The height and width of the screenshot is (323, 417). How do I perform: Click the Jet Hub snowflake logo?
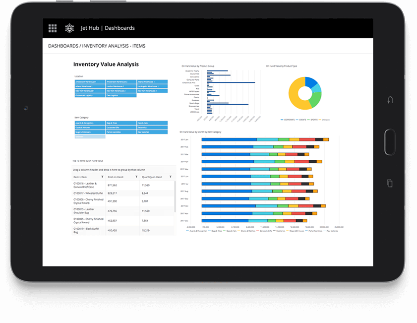69,28
